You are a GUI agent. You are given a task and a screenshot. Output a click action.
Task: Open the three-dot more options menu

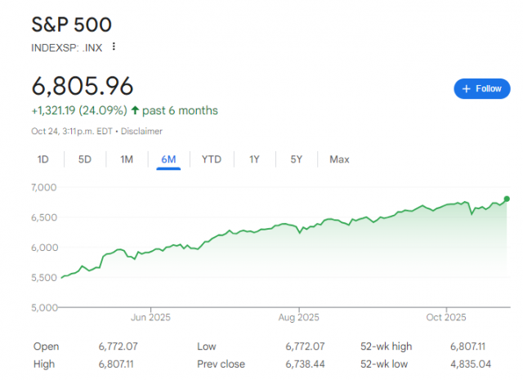[114, 47]
